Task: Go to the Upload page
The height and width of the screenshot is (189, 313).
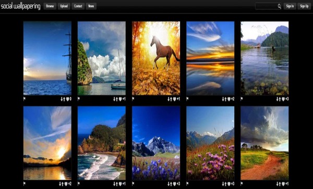Action: [64, 6]
